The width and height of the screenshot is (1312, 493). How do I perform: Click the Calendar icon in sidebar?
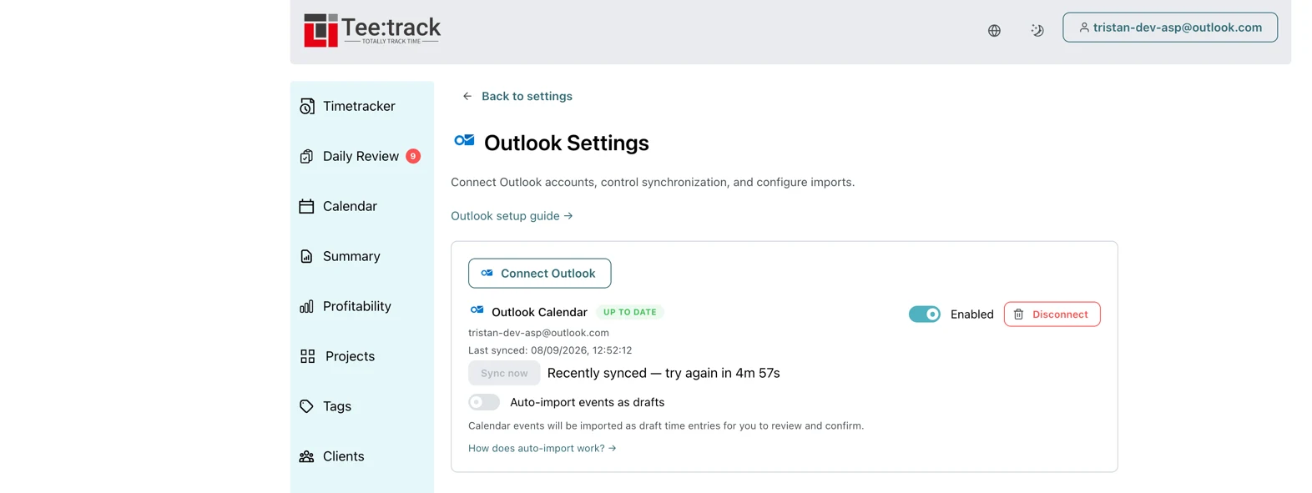306,206
